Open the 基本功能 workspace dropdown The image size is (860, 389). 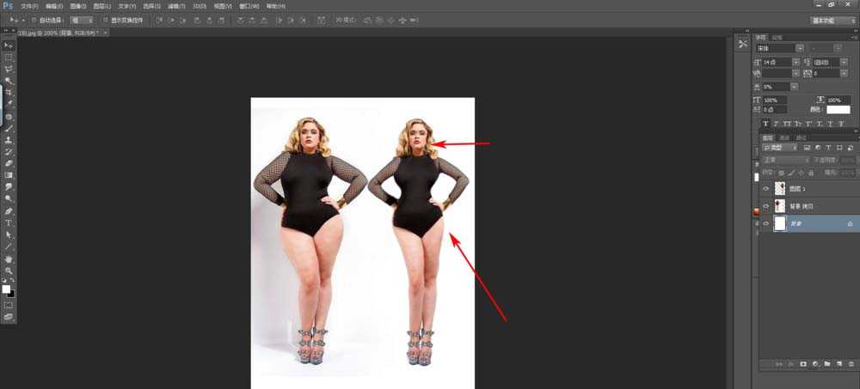point(832,19)
